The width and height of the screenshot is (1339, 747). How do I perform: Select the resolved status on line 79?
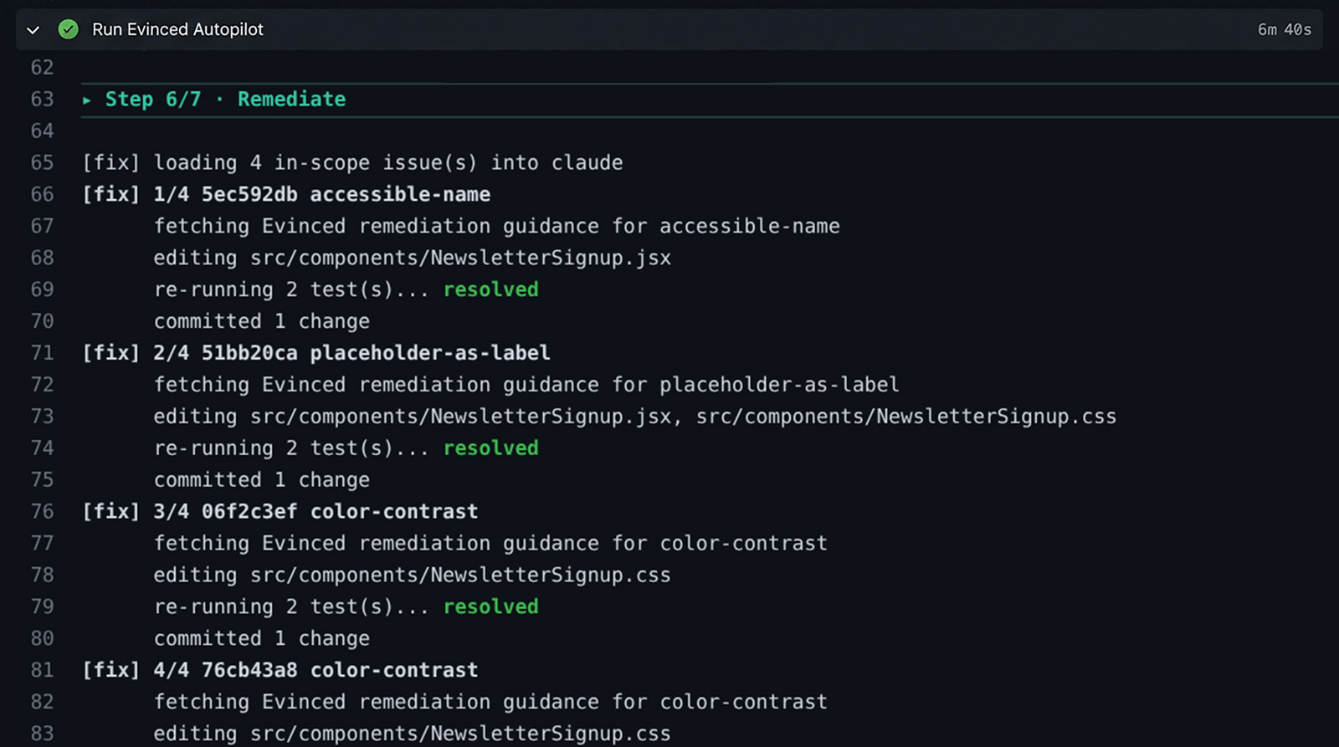491,606
